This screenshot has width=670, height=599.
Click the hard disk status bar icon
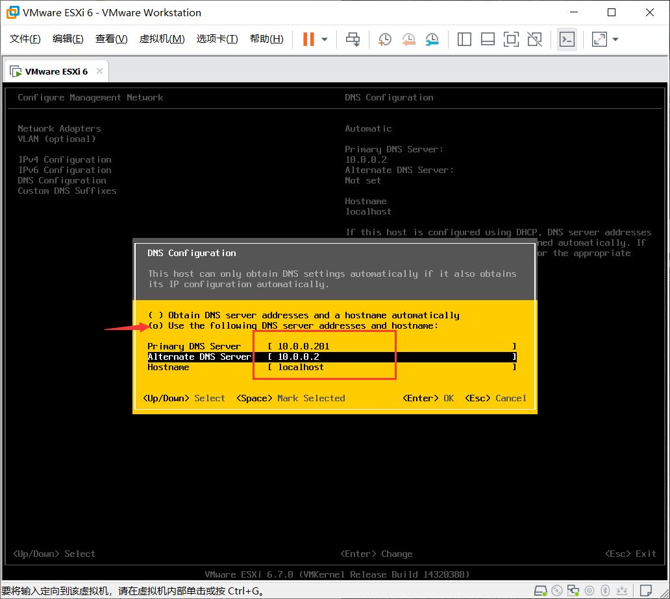pyautogui.click(x=541, y=591)
